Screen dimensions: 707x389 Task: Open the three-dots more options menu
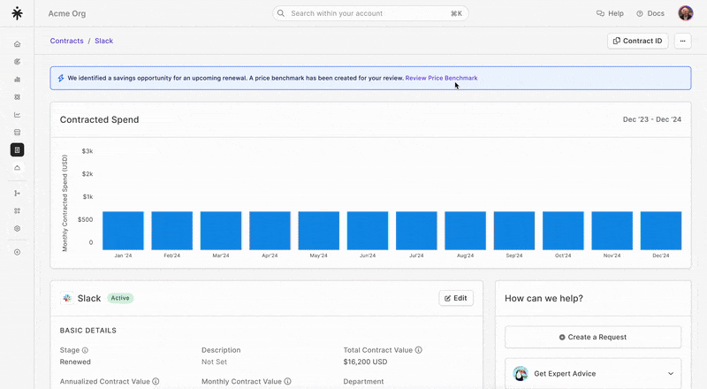682,41
